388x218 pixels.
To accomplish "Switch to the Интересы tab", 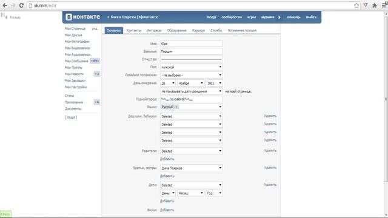I will 154,30.
